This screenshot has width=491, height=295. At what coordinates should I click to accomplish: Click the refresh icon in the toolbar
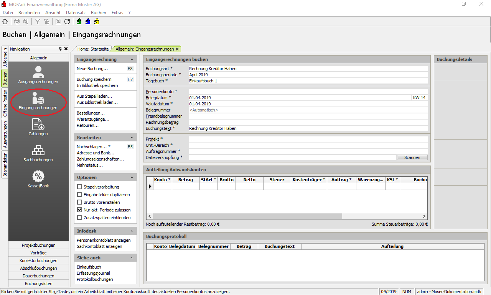[x=67, y=21]
